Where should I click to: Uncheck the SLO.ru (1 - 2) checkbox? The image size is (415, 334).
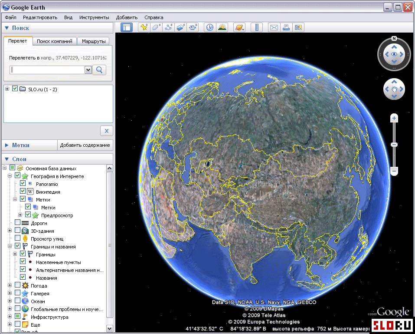coord(15,89)
